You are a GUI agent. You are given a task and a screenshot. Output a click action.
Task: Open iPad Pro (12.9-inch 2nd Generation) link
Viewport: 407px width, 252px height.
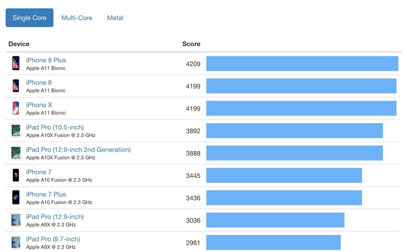(x=78, y=149)
